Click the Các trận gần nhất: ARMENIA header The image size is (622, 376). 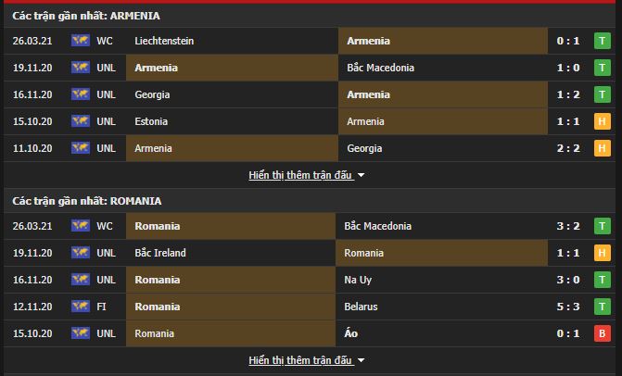(86, 16)
